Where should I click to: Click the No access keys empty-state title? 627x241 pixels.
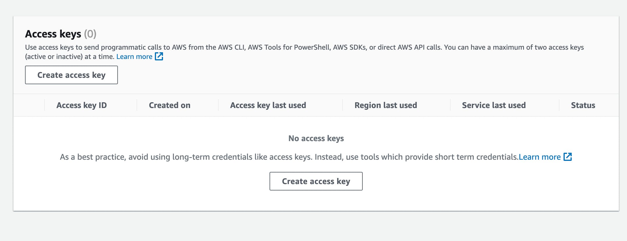pos(316,139)
